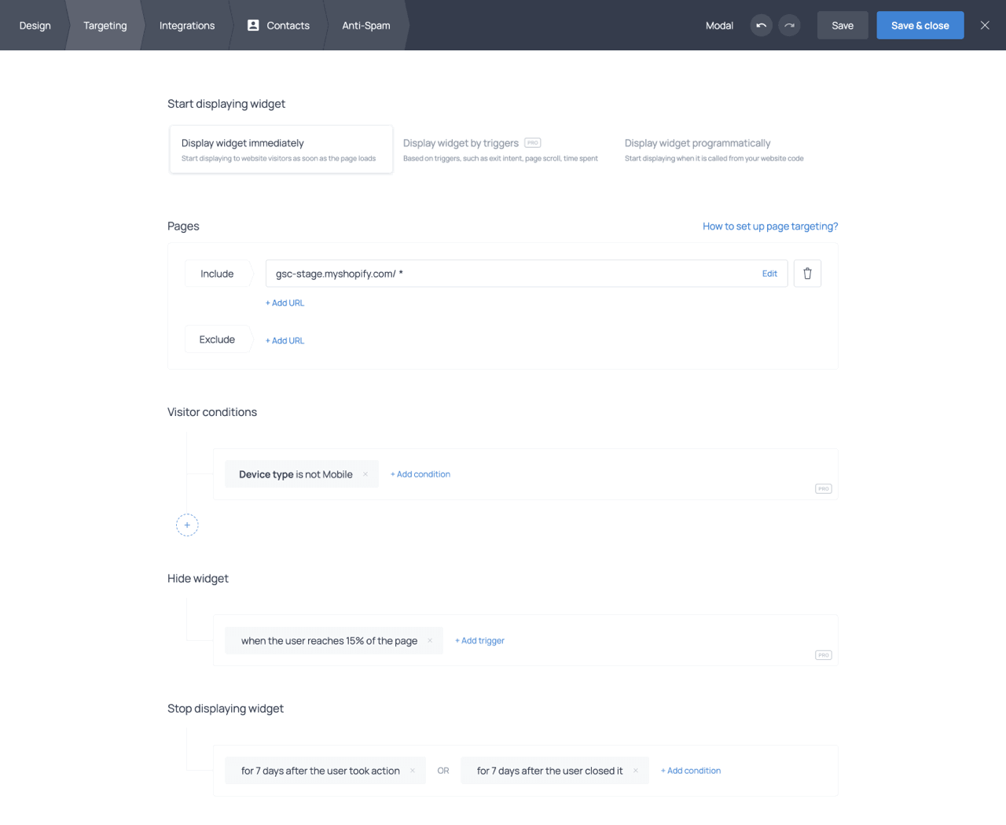The image size is (1006, 825).
Task: Click the gsc-stage.myshopify.com/ * URL field
Action: tap(527, 274)
